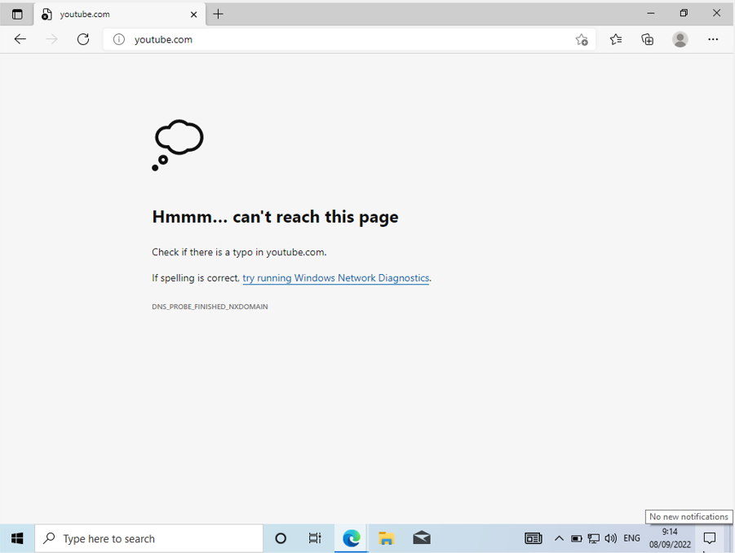The image size is (735, 553).
Task: Restore down the Edge window
Action: click(684, 13)
